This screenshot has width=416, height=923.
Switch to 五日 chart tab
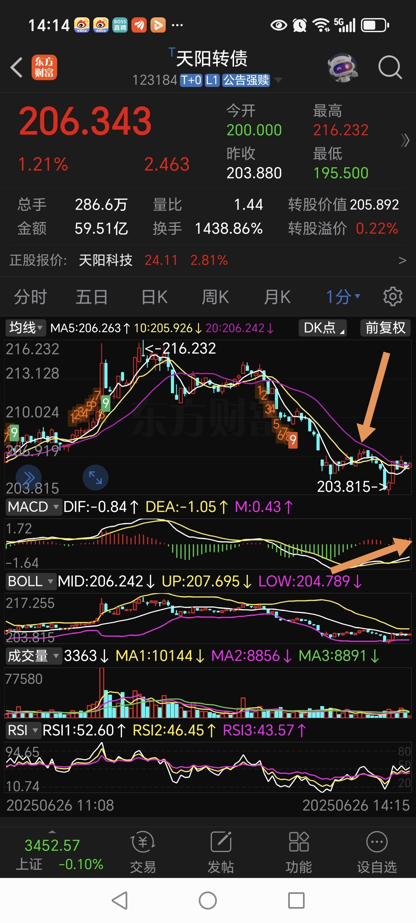coord(92,297)
